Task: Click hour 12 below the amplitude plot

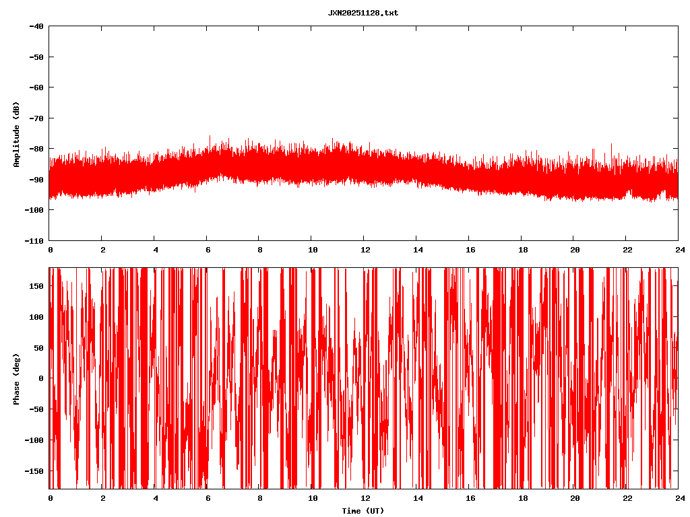Action: click(x=363, y=249)
